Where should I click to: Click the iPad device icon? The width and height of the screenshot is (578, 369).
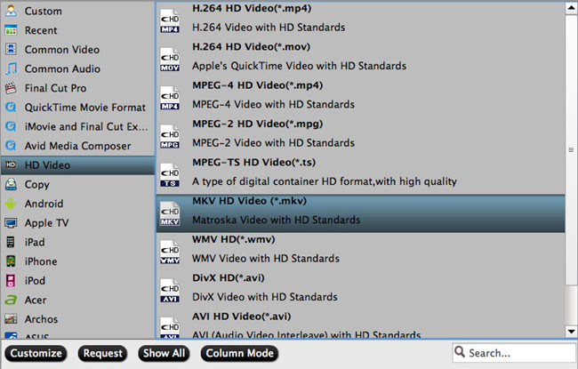point(11,242)
